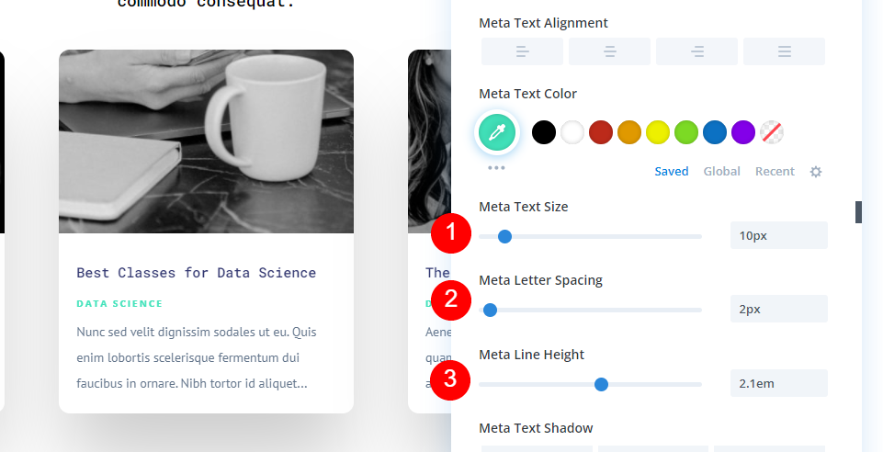Pick the red color swatch
The image size is (883, 452).
(600, 133)
